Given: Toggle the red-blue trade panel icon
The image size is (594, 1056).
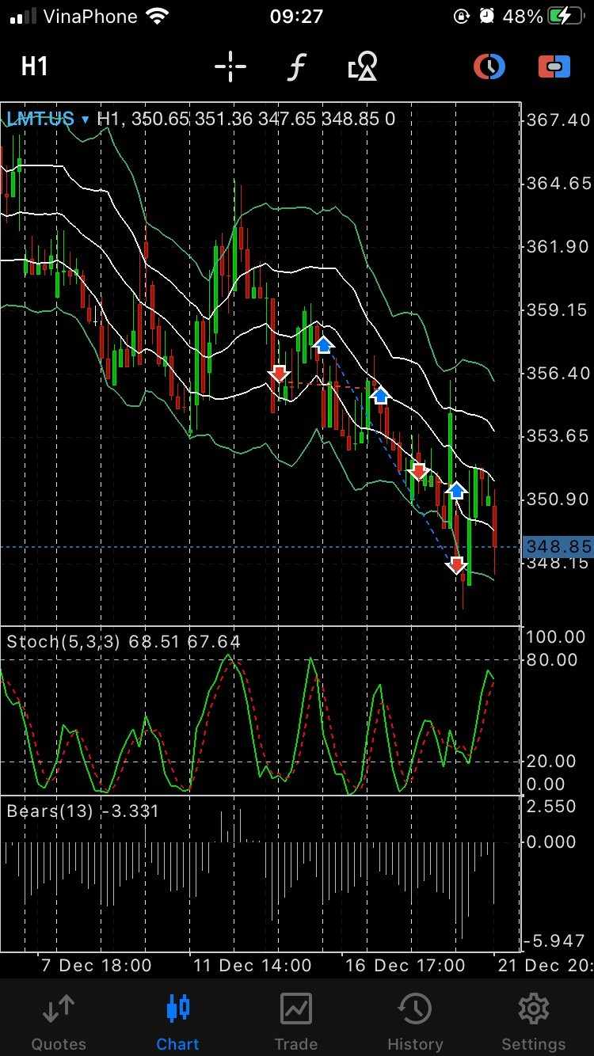Looking at the screenshot, I should [554, 66].
